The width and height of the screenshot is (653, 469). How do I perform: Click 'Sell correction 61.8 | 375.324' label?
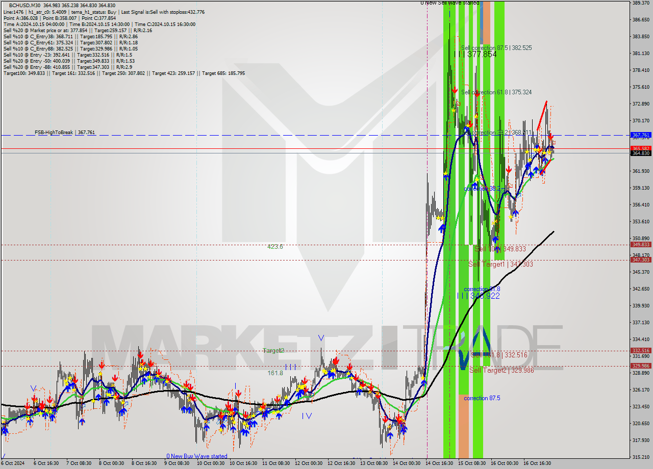click(496, 92)
